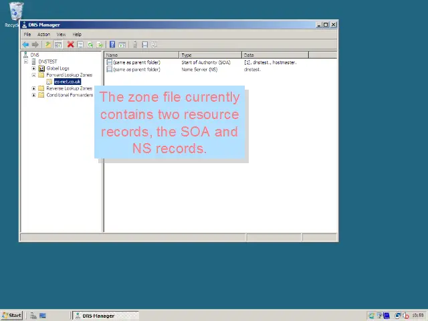Select the DNSTEST label in tree
This screenshot has width=428, height=321.
pos(47,62)
